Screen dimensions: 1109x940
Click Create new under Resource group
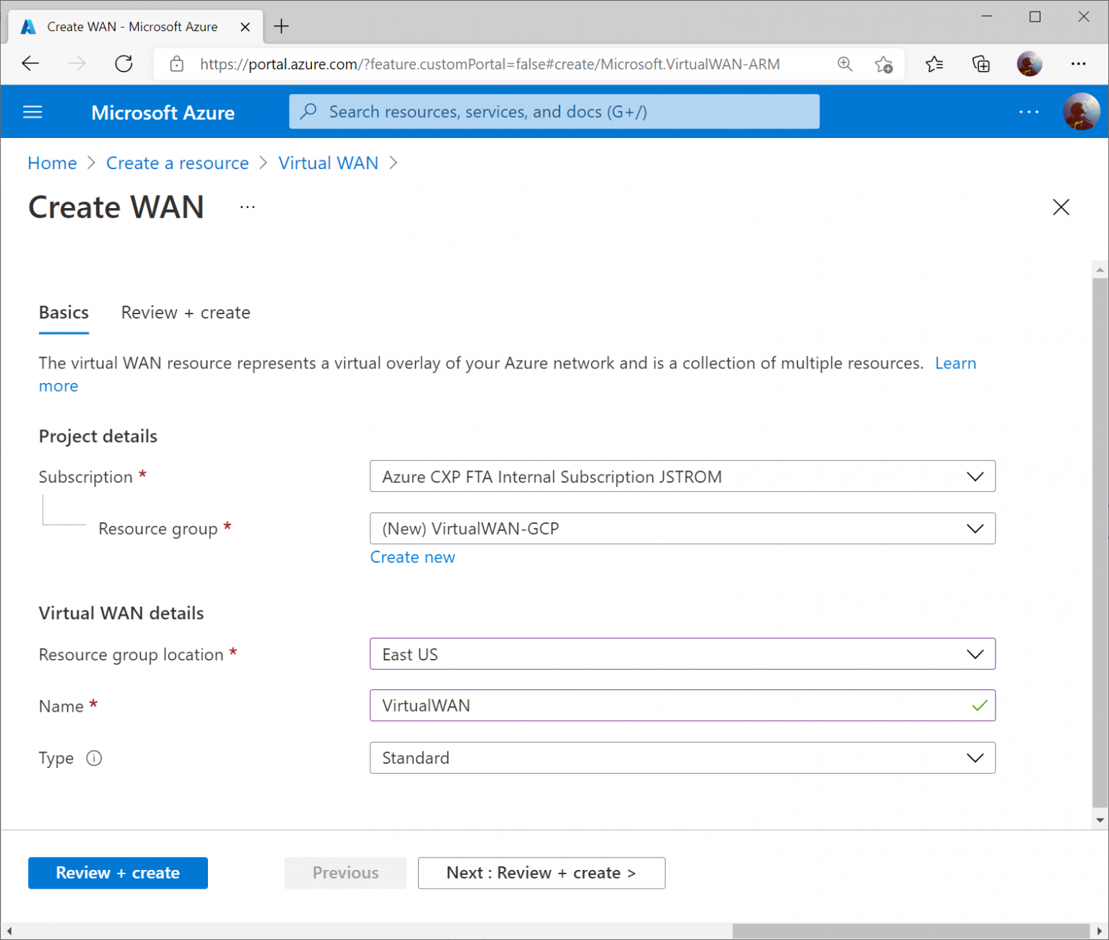412,556
